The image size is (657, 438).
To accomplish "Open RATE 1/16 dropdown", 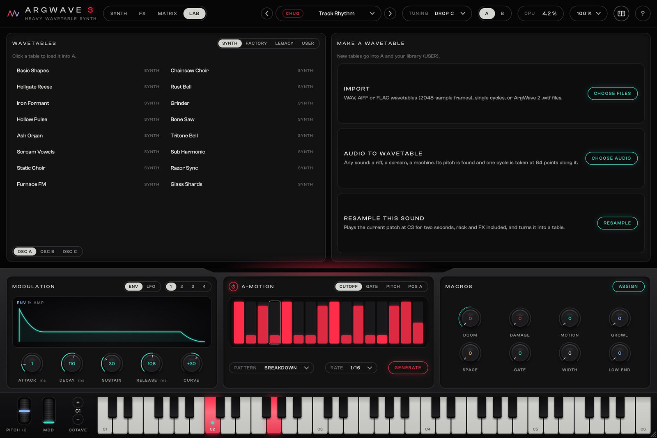I will pyautogui.click(x=351, y=368).
